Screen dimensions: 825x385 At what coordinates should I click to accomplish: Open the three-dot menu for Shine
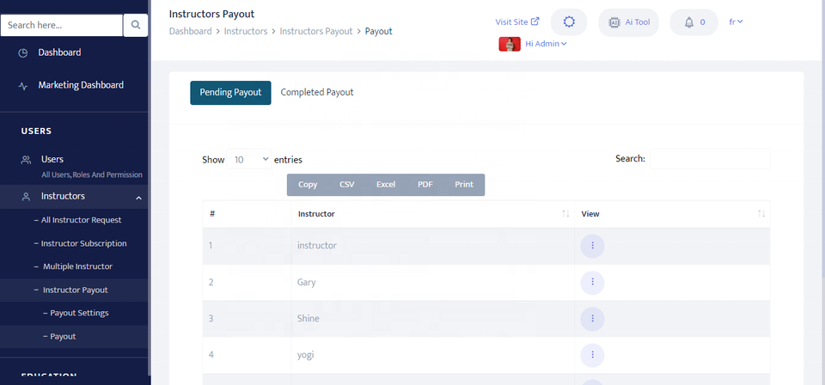tap(591, 318)
